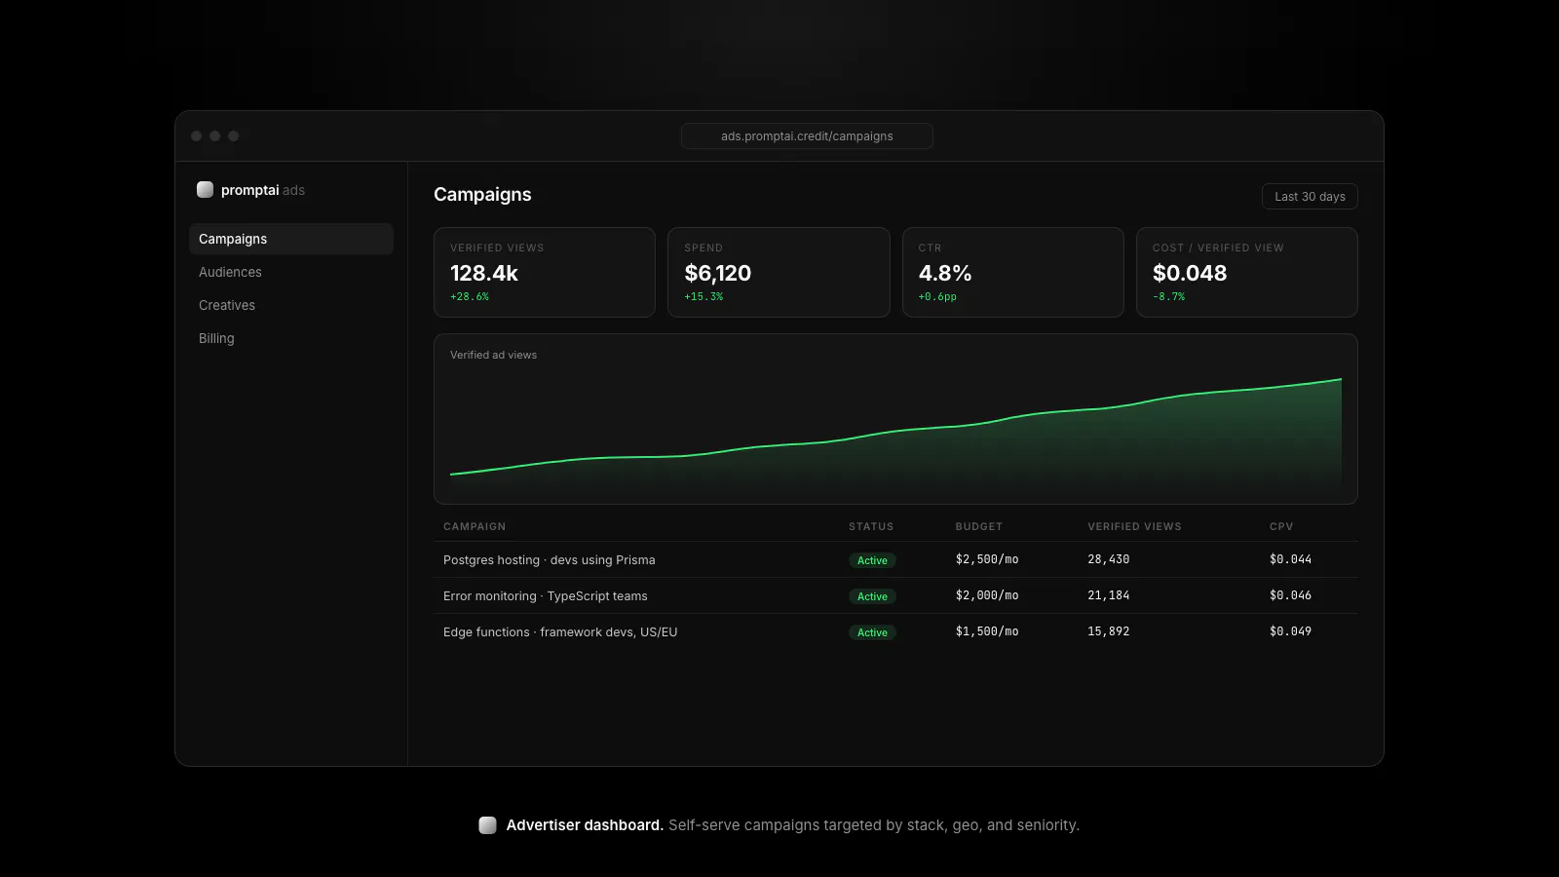Viewport: 1559px width, 877px height.
Task: Click the 15,892 verified views value
Action: point(1109,631)
